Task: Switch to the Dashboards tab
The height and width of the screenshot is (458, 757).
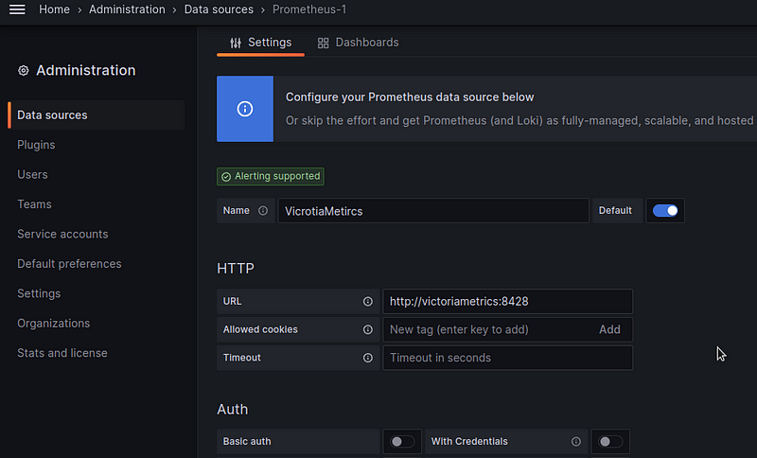Action: [359, 43]
